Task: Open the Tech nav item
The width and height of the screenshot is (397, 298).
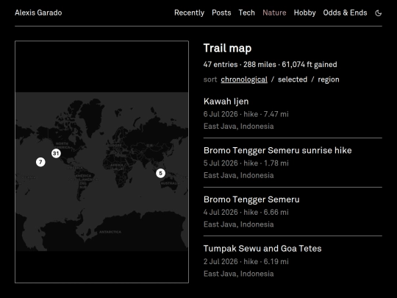Action: point(246,13)
